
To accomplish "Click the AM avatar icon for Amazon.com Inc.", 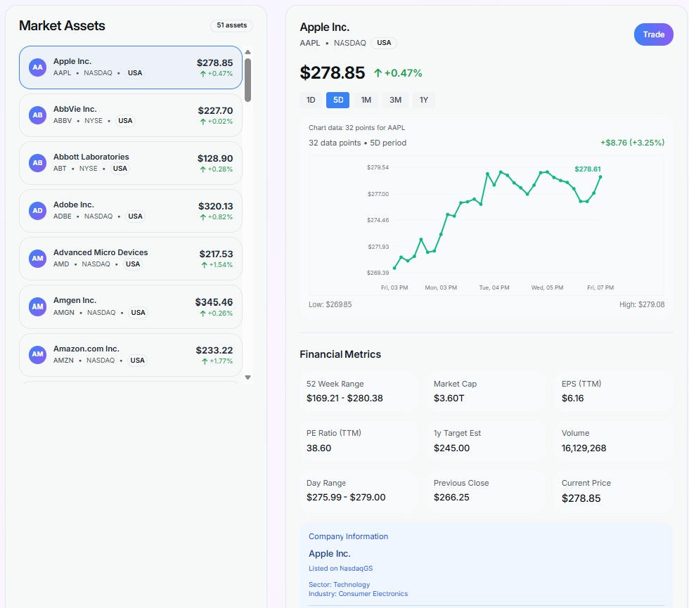I will (x=38, y=354).
